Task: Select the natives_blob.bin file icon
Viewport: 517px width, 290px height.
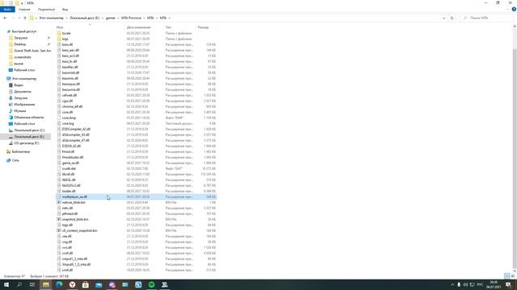Action: [x=59, y=202]
